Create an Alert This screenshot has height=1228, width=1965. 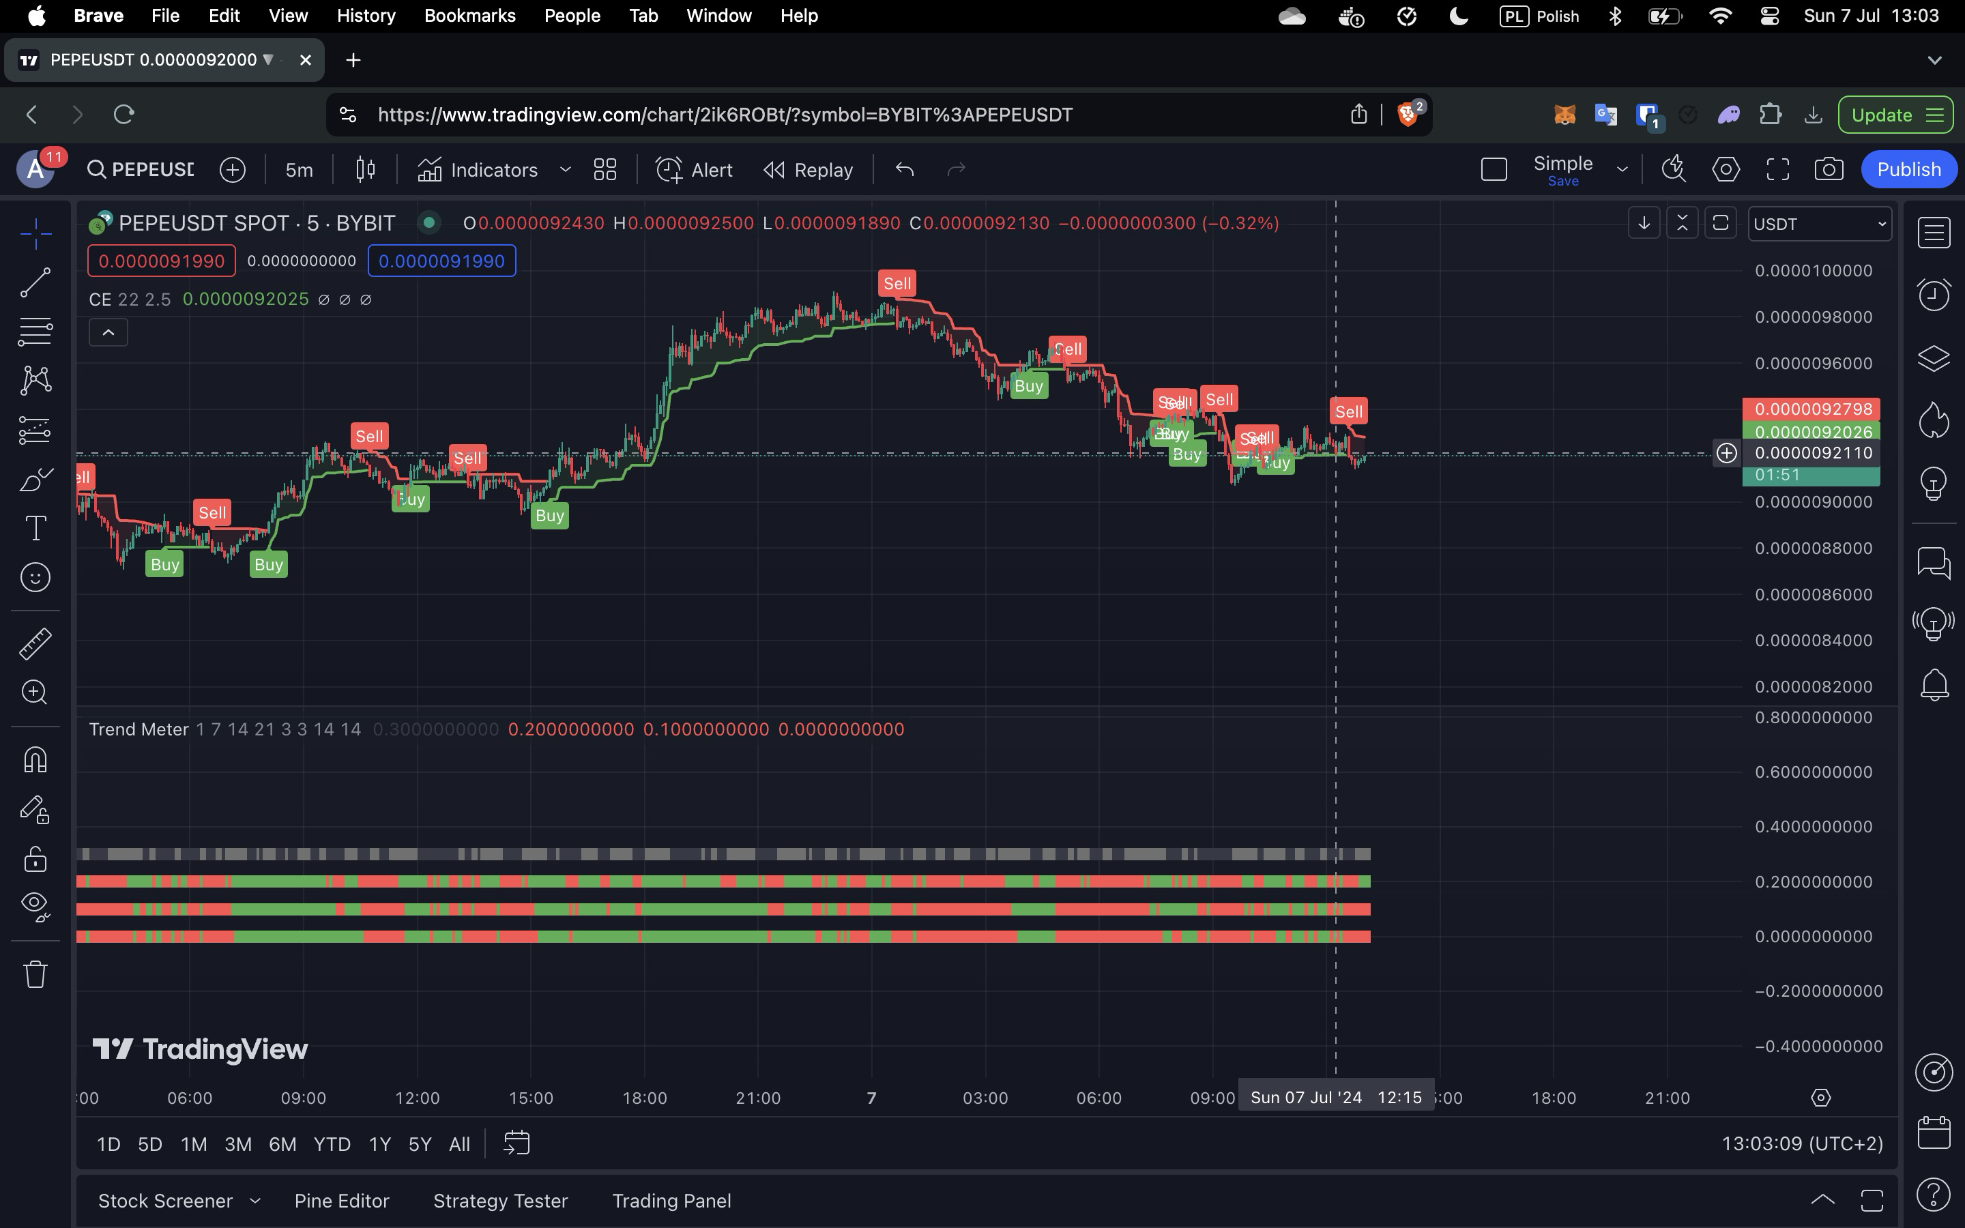pos(695,169)
